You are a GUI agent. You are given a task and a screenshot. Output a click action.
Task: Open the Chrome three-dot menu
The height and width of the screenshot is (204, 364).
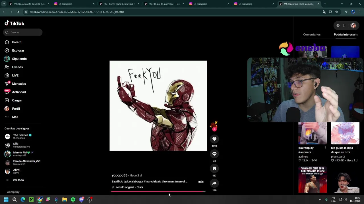coord(360,12)
